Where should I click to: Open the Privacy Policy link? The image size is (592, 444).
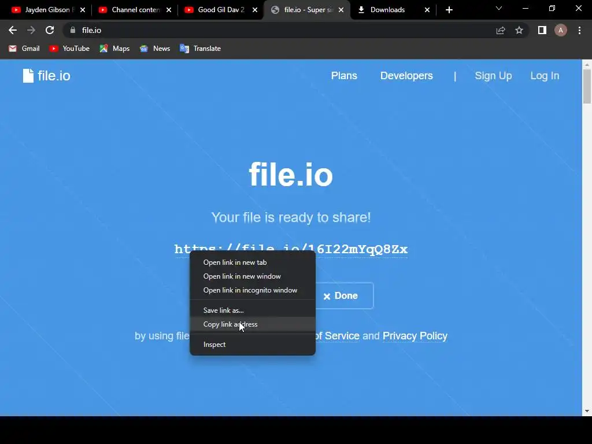tap(415, 336)
